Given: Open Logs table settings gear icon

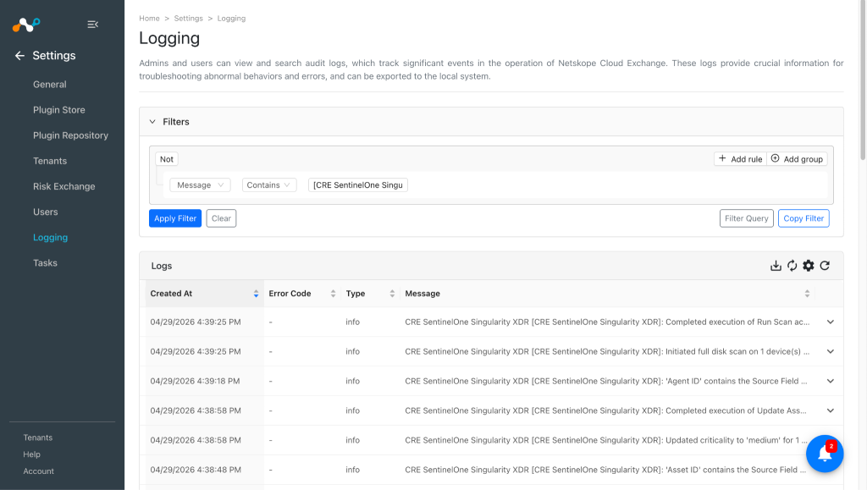Looking at the screenshot, I should 809,266.
